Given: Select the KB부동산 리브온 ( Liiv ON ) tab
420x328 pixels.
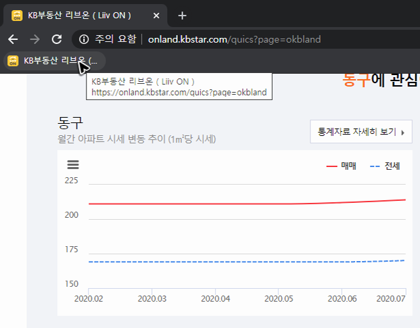Looking at the screenshot, I should point(85,16).
